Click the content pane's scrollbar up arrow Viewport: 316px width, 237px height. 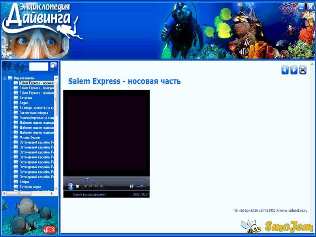(x=312, y=64)
